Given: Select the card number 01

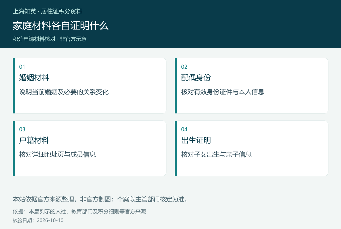Looking at the screenshot, I should coord(22,67).
